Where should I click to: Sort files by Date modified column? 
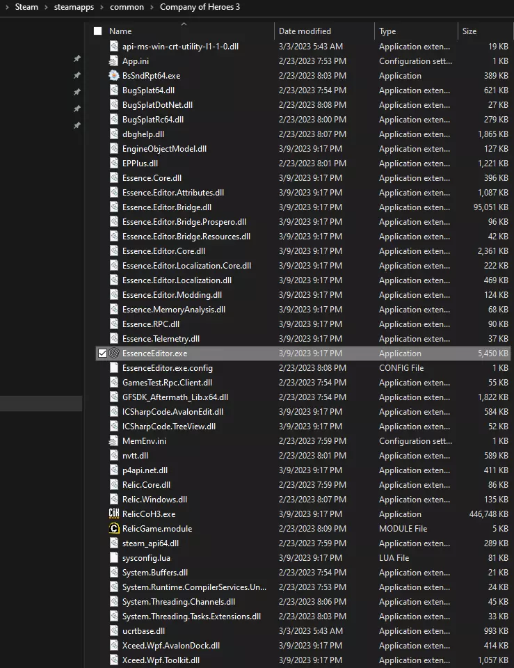click(x=305, y=31)
